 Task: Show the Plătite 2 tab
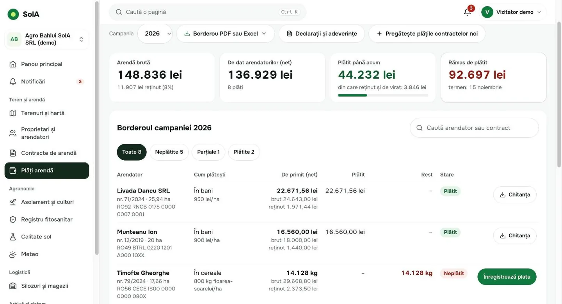point(244,152)
